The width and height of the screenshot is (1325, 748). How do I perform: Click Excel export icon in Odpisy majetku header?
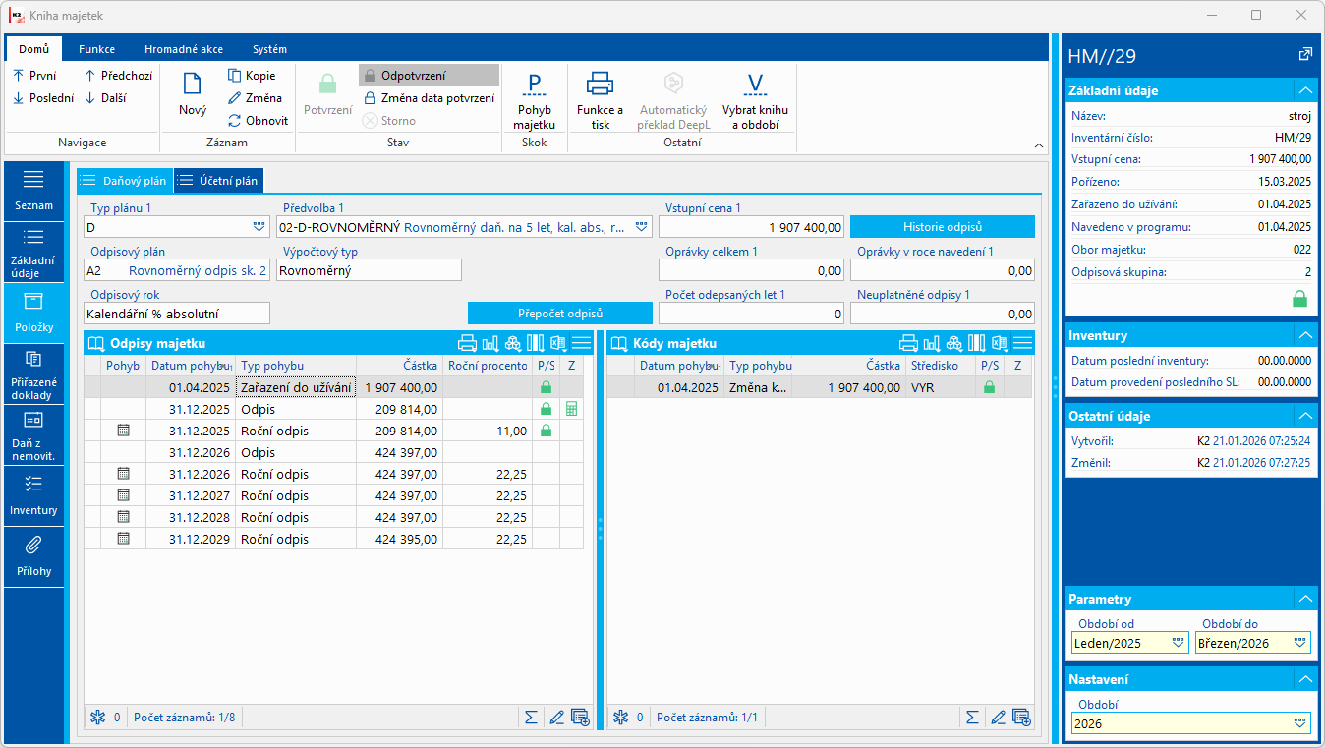click(x=558, y=343)
